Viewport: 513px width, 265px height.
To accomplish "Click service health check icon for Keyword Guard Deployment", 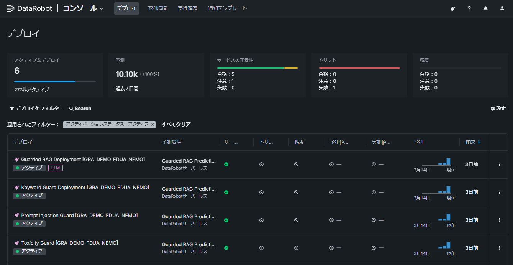I will (226, 192).
